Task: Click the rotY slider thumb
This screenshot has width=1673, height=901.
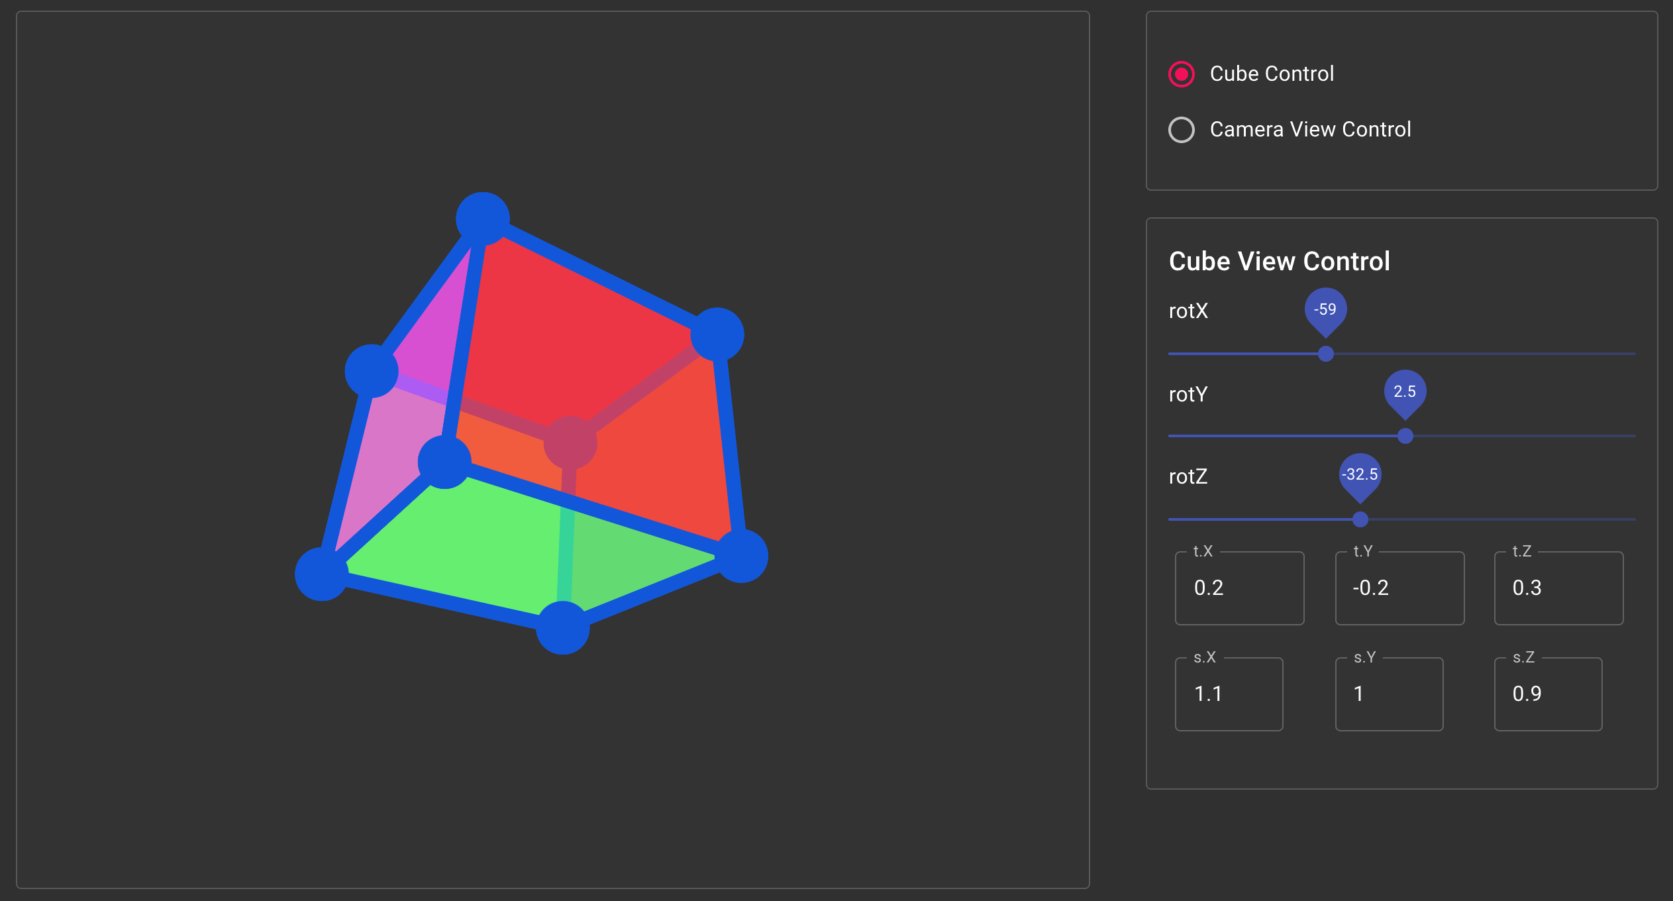Action: 1405,436
